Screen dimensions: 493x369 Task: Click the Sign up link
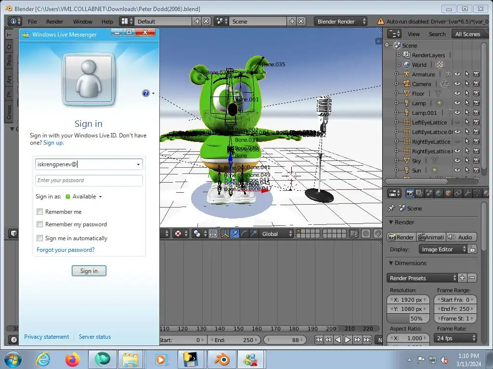(53, 143)
